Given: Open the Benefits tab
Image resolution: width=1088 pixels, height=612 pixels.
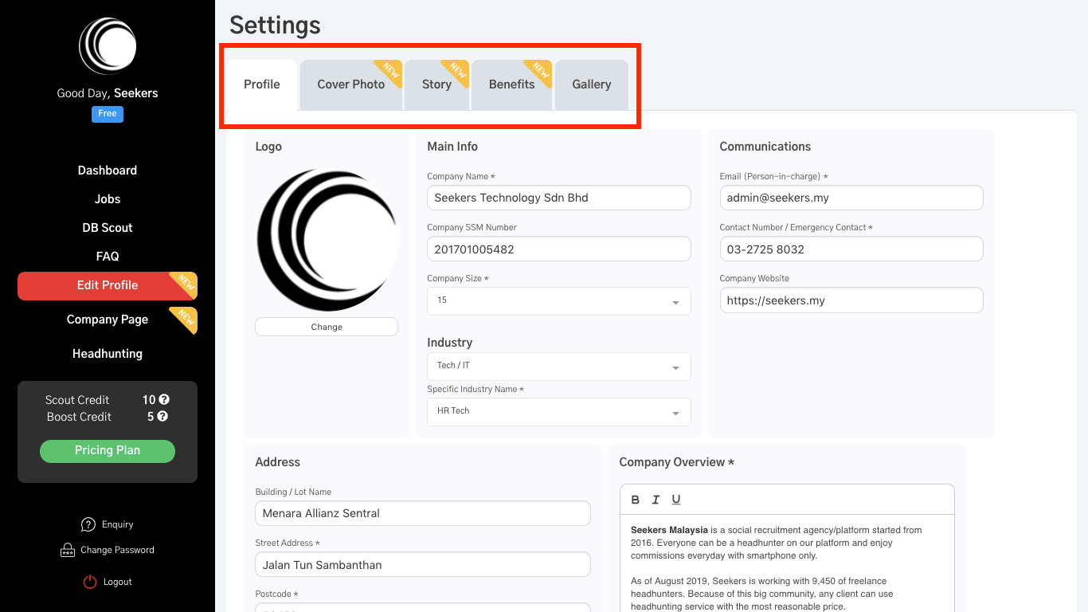Looking at the screenshot, I should [x=512, y=84].
